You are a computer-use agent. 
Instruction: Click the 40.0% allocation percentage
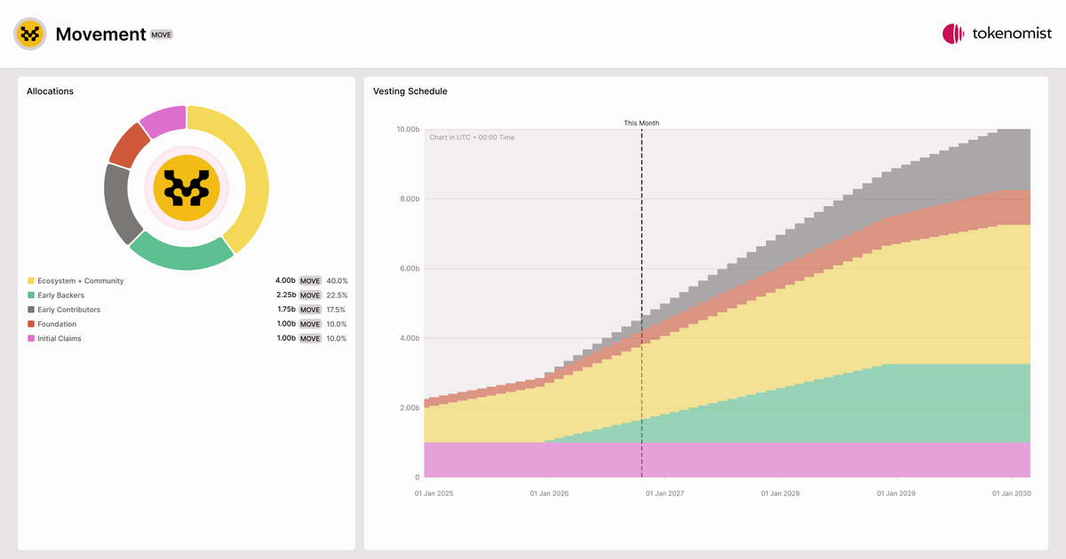[x=337, y=281]
